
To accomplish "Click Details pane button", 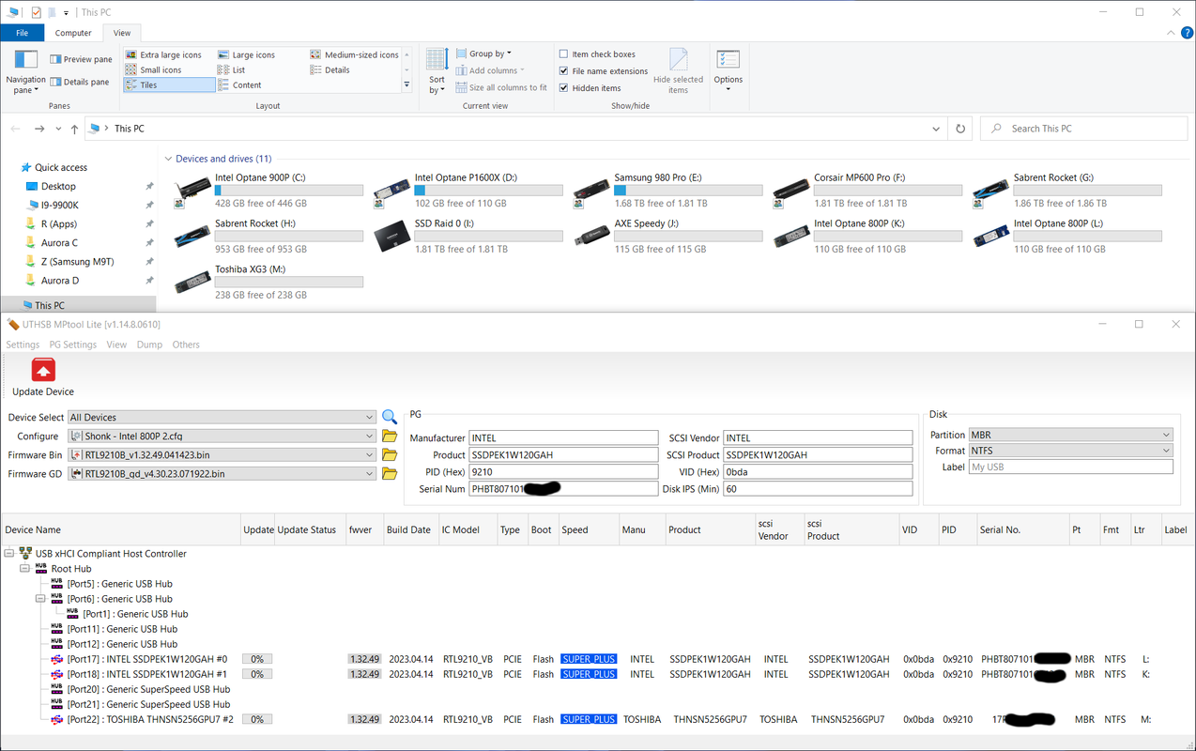I will (80, 82).
